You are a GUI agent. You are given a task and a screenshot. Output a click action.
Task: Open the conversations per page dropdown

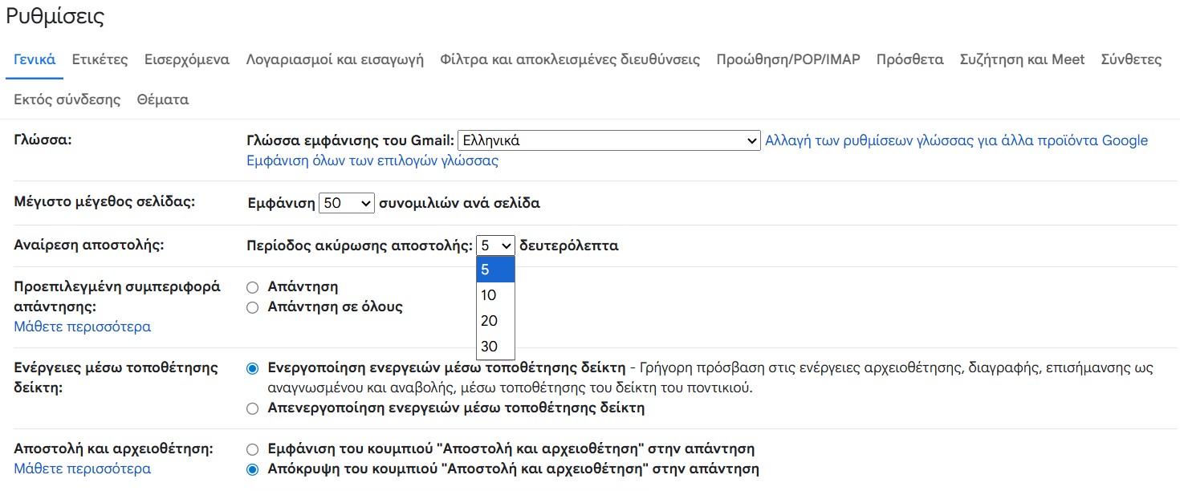[x=346, y=202]
